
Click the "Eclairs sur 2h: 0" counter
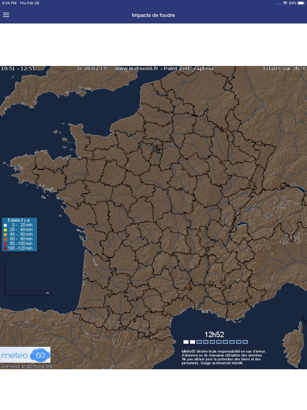[x=284, y=68]
